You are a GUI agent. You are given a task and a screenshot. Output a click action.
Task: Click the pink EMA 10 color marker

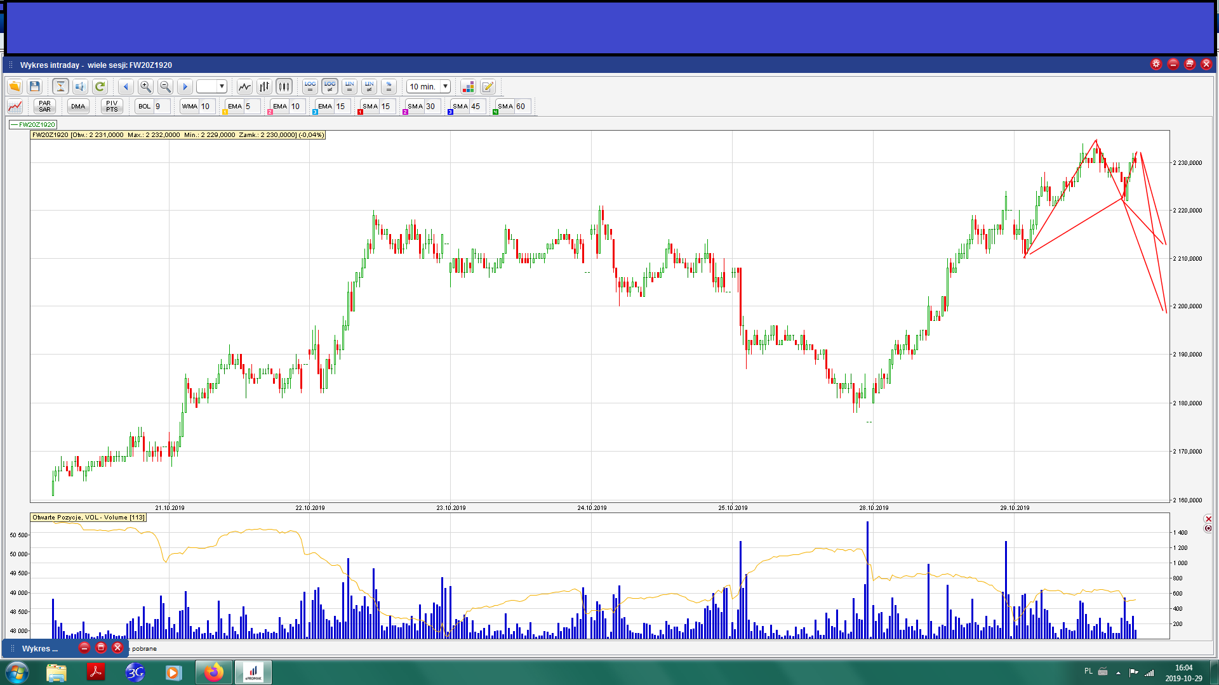click(x=270, y=112)
